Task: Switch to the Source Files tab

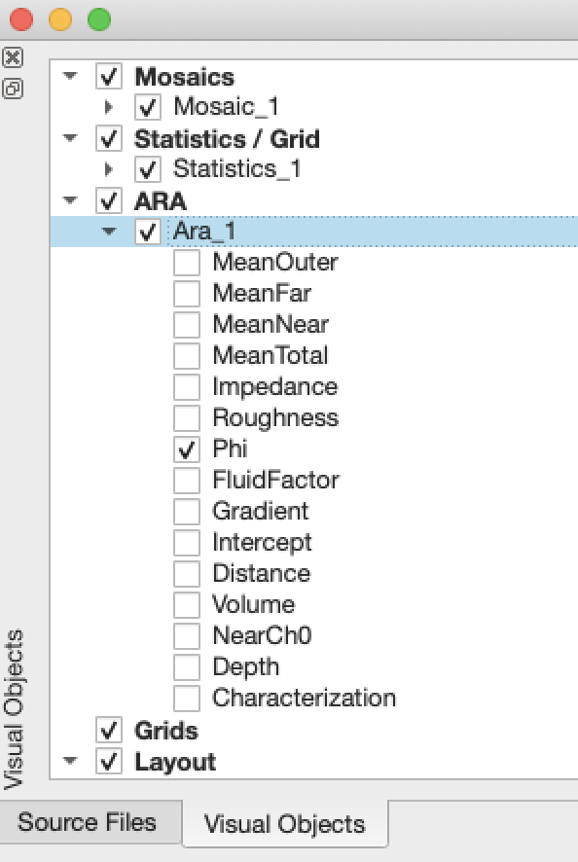Action: click(87, 822)
